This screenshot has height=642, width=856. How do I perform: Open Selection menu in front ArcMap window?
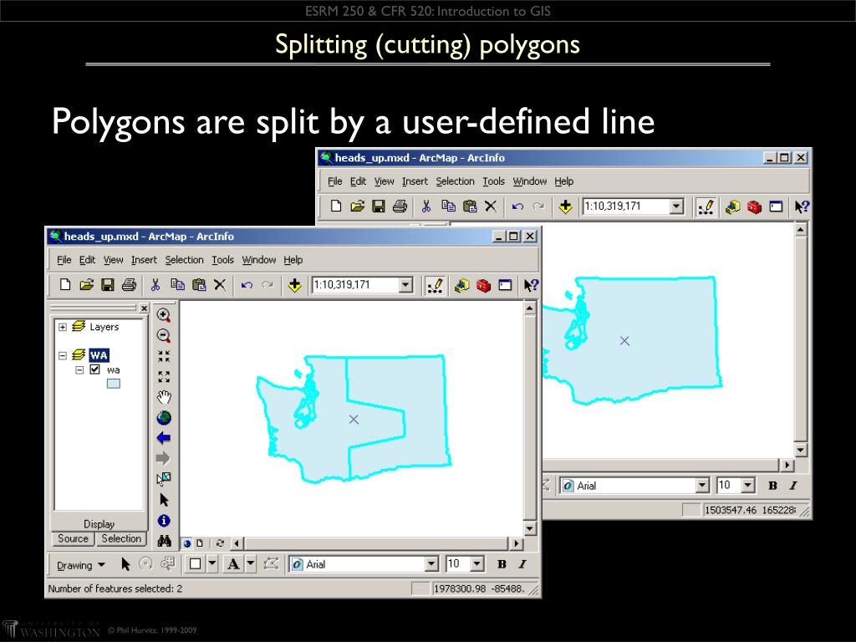(184, 260)
